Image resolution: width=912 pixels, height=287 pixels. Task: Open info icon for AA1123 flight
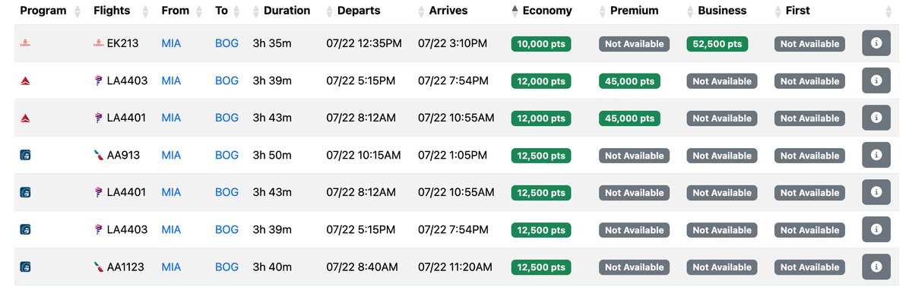pyautogui.click(x=876, y=266)
